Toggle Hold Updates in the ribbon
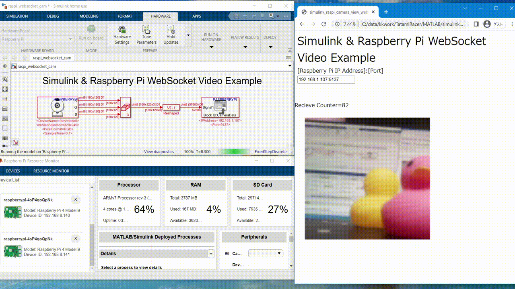This screenshot has width=515, height=289. coord(171,34)
